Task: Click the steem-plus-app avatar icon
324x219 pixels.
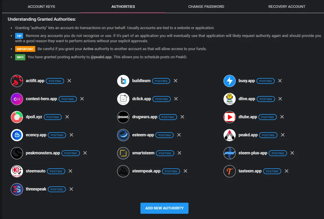Action: tap(230, 153)
